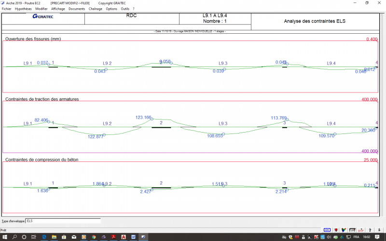This screenshot has height=241, width=386.
Task: Click the steel stress value 123.166
Action: click(x=143, y=118)
